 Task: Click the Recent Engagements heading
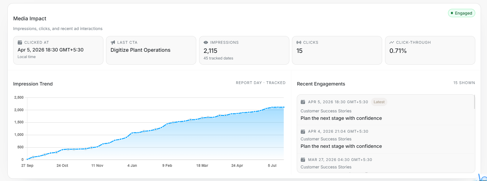tap(321, 84)
